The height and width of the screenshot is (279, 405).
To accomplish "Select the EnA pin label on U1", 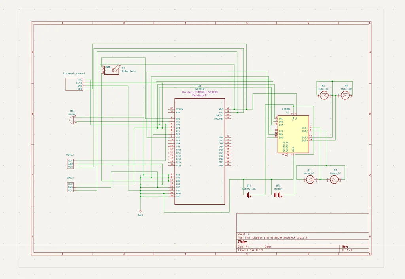I will coord(281,125).
